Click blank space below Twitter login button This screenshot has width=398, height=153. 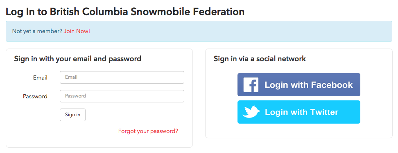coord(299,131)
